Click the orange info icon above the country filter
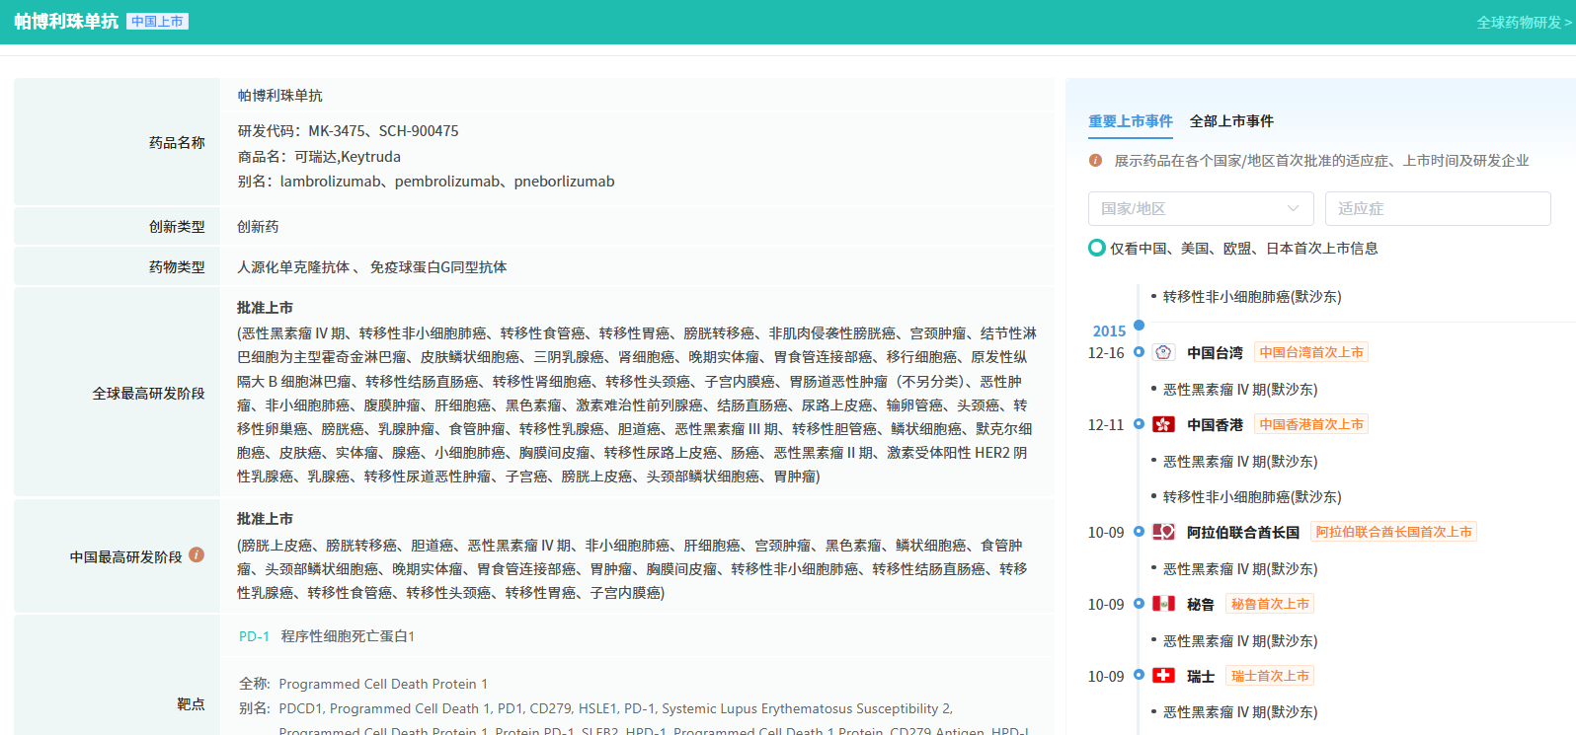This screenshot has width=1576, height=735. click(1095, 160)
